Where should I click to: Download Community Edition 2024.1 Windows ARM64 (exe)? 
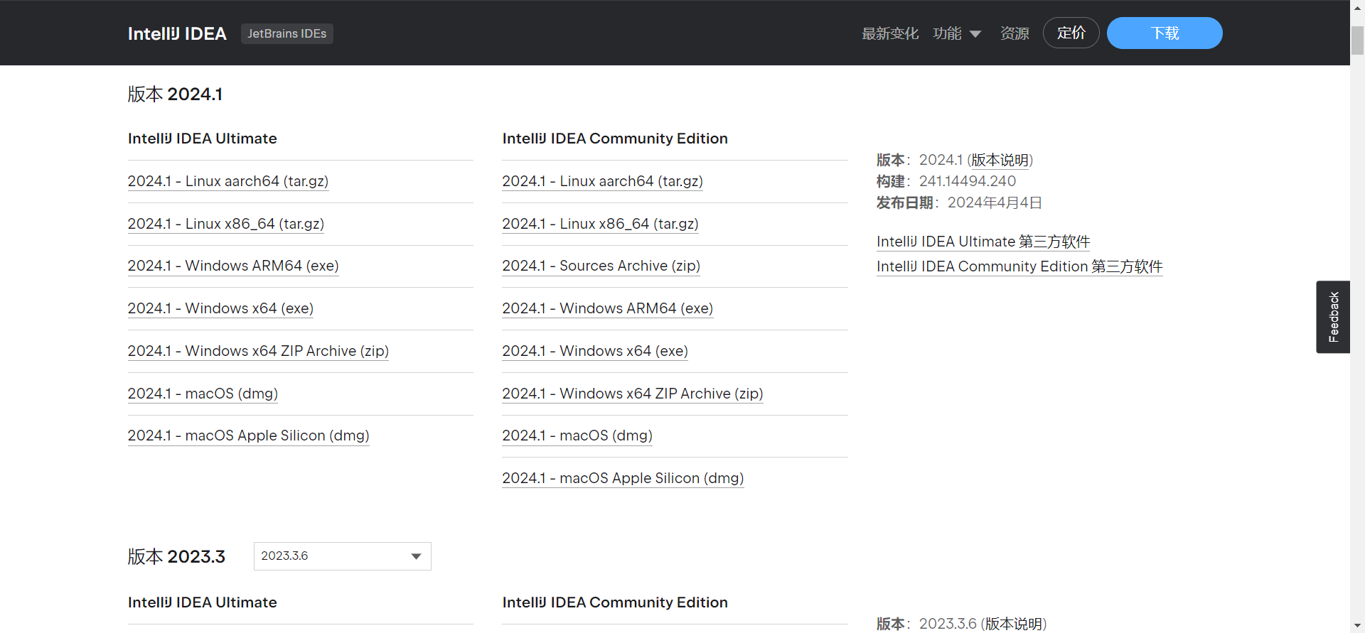pyautogui.click(x=608, y=308)
